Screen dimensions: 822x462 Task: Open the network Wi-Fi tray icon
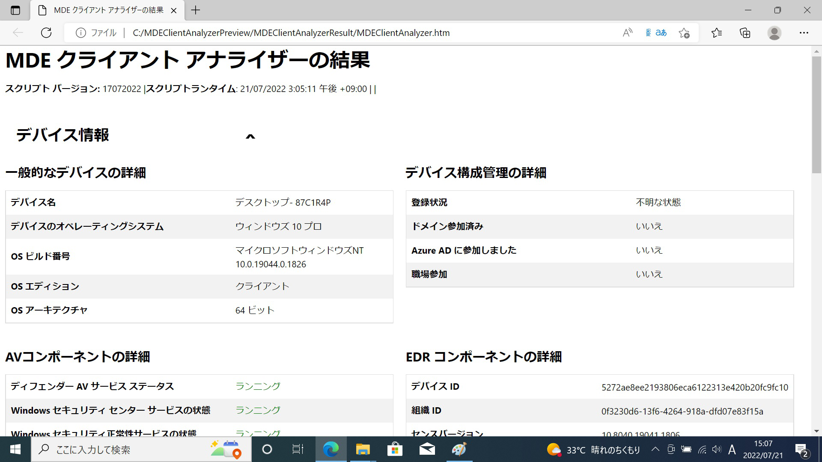click(x=702, y=449)
